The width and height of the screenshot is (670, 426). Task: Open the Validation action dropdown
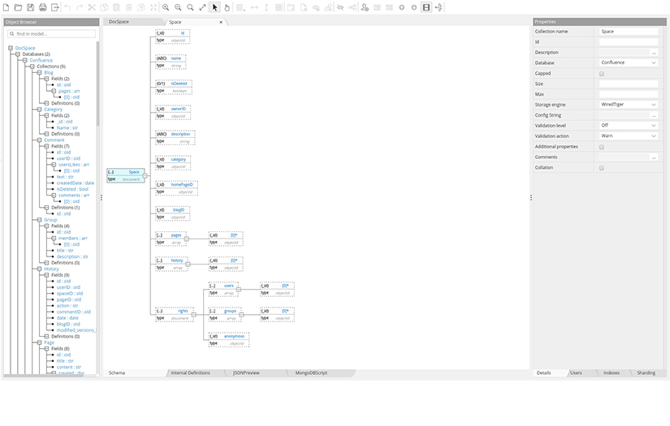coord(628,136)
